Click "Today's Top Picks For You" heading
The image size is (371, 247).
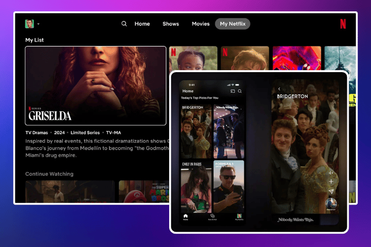199,98
